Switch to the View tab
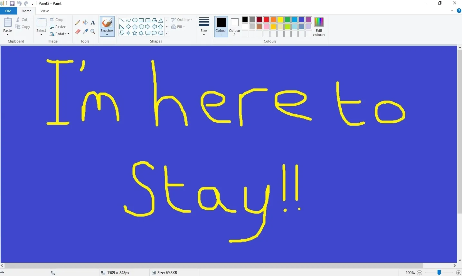 point(44,11)
